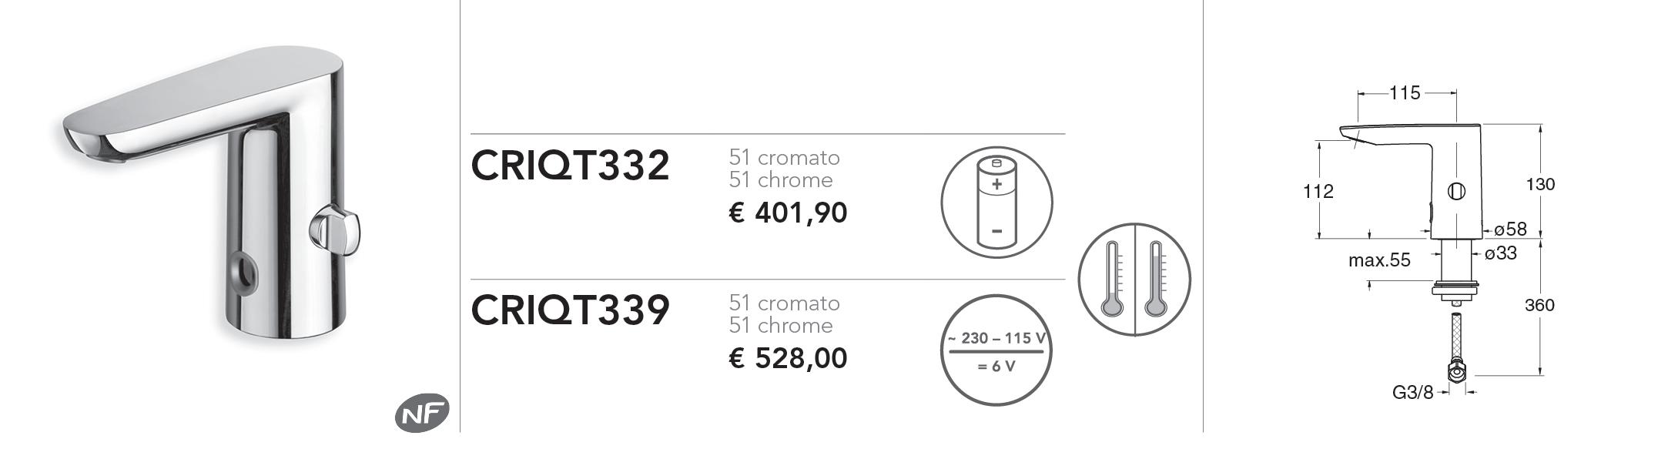
Task: Click the dual thermometer temperature icon
Action: click(1134, 280)
